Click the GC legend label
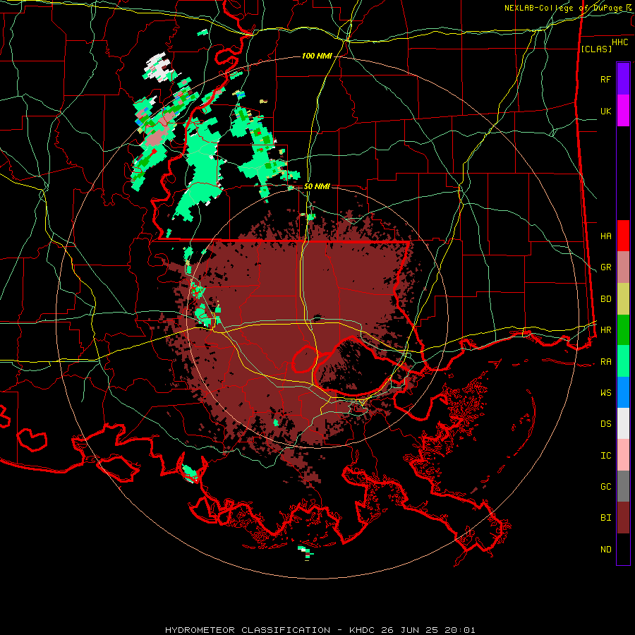This screenshot has width=635, height=635. pos(605,487)
